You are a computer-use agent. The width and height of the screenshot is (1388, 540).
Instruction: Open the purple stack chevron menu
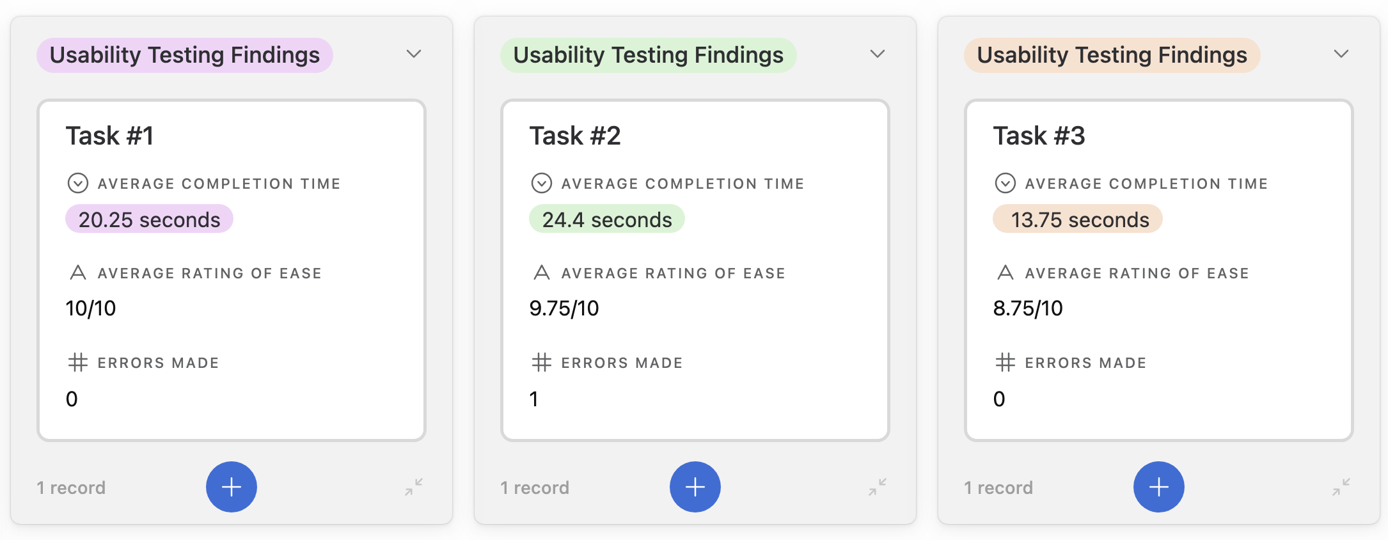tap(414, 54)
